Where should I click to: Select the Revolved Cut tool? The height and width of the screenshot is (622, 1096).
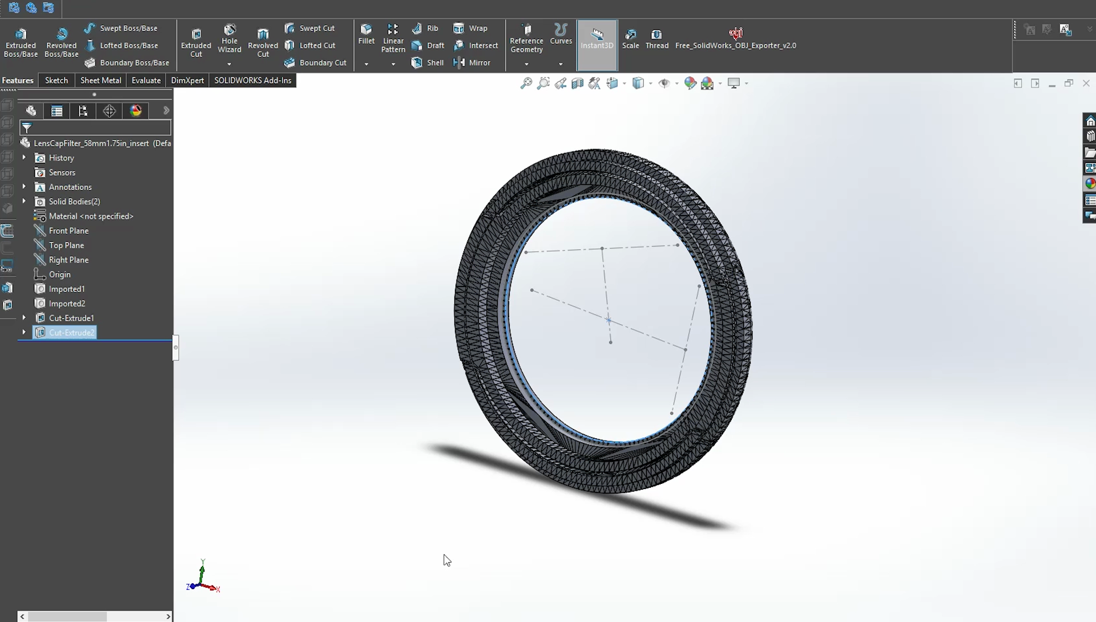tap(263, 42)
